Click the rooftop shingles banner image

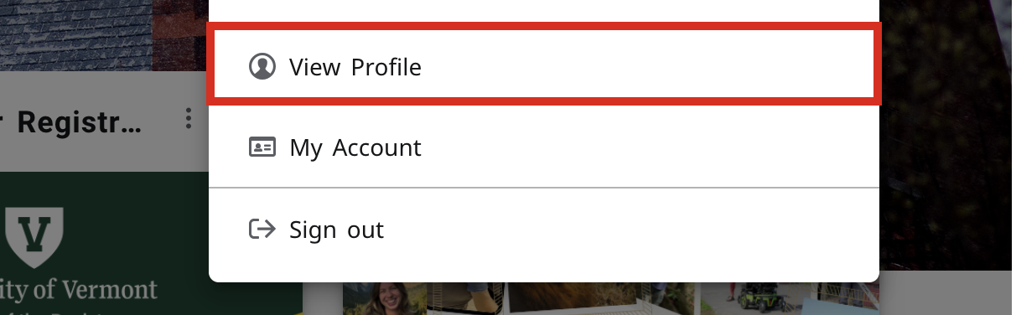(104, 35)
